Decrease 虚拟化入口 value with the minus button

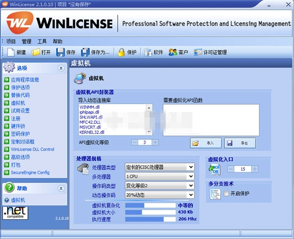point(230,169)
